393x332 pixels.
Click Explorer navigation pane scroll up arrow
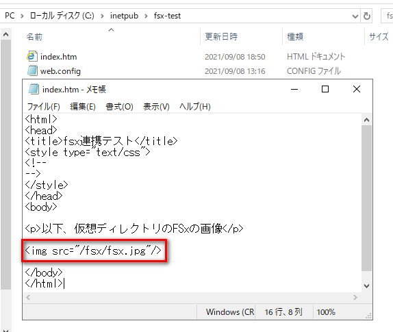5,34
